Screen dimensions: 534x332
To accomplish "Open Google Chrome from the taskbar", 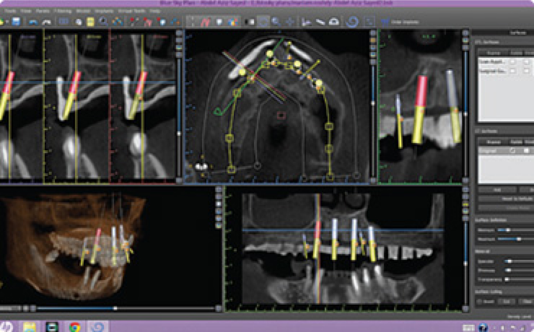I will (75, 327).
